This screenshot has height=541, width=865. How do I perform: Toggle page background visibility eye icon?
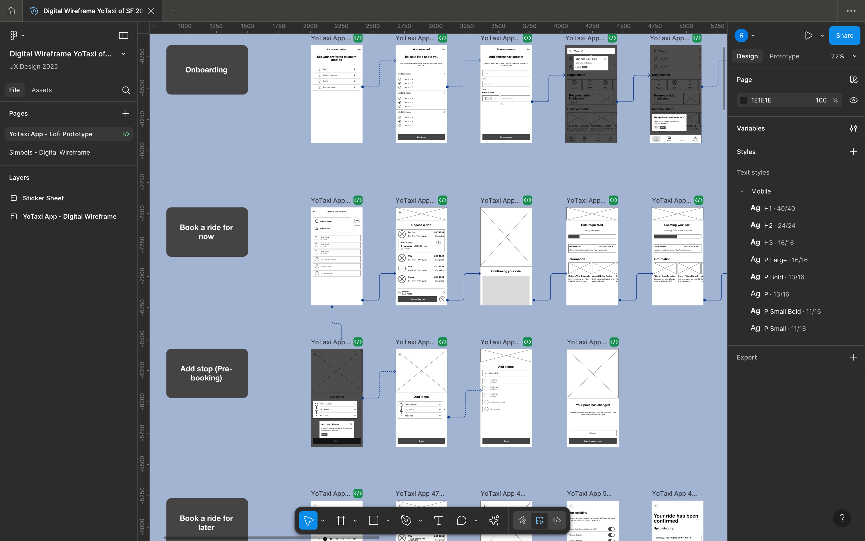(x=853, y=100)
